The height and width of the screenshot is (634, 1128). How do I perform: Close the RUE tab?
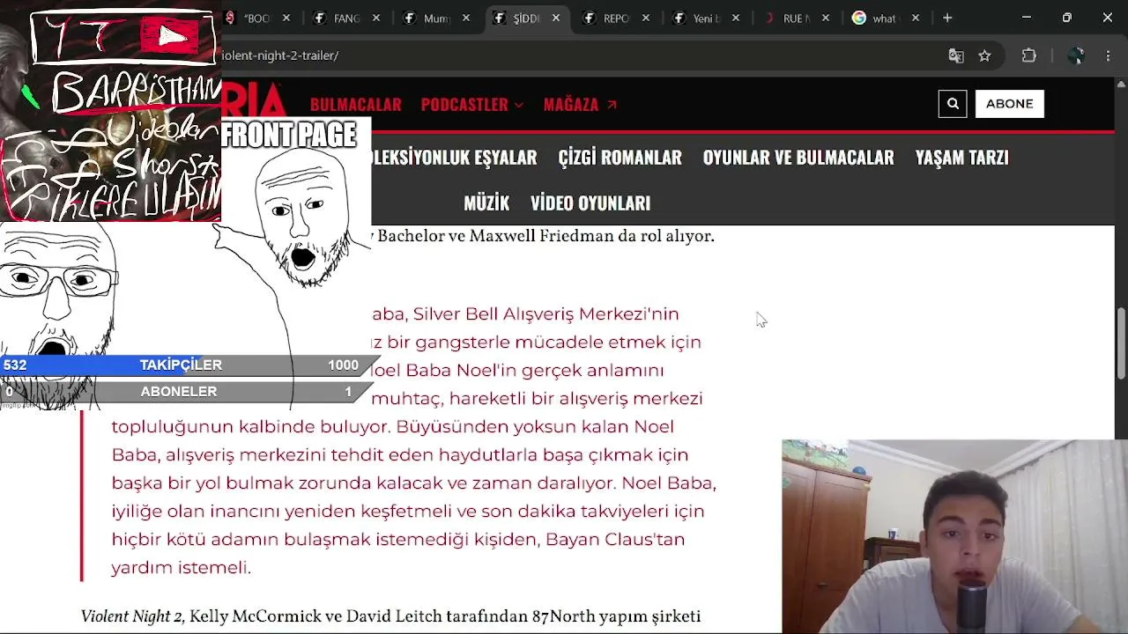(x=826, y=18)
